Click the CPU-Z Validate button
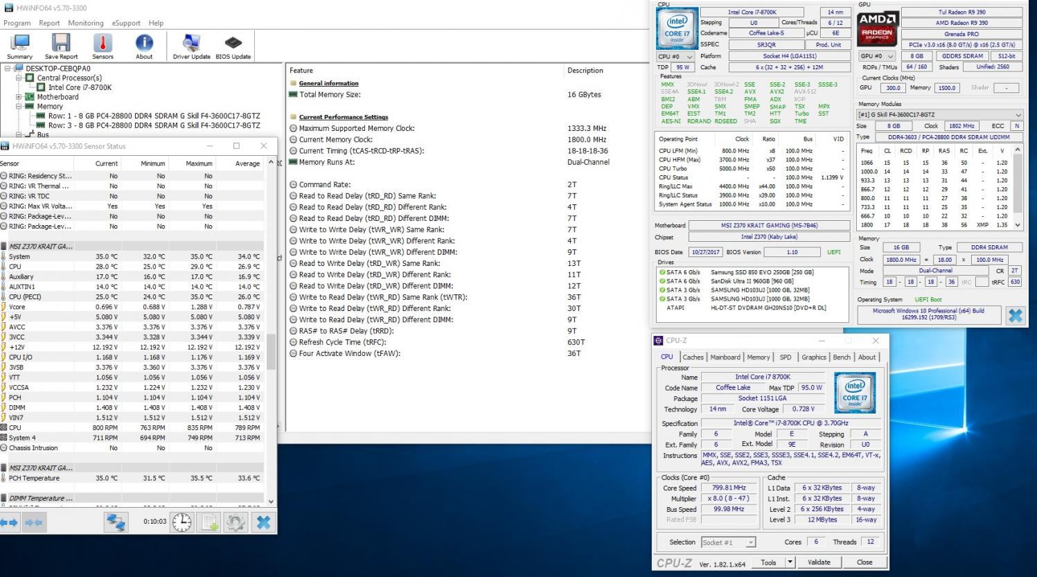Screen dimensions: 1037x577 (819, 562)
